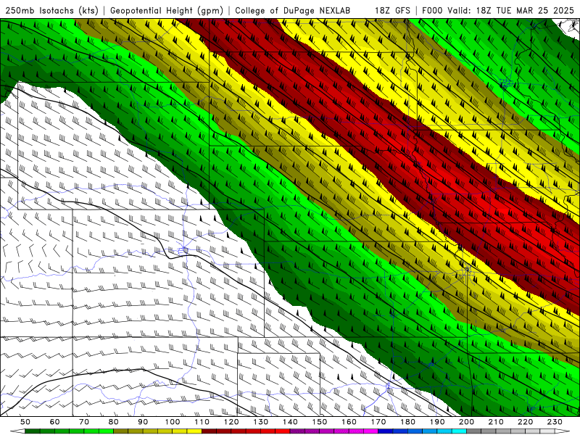The image size is (580, 435).
Task: Click the '18Z GFS' model run label
Action: (x=392, y=11)
